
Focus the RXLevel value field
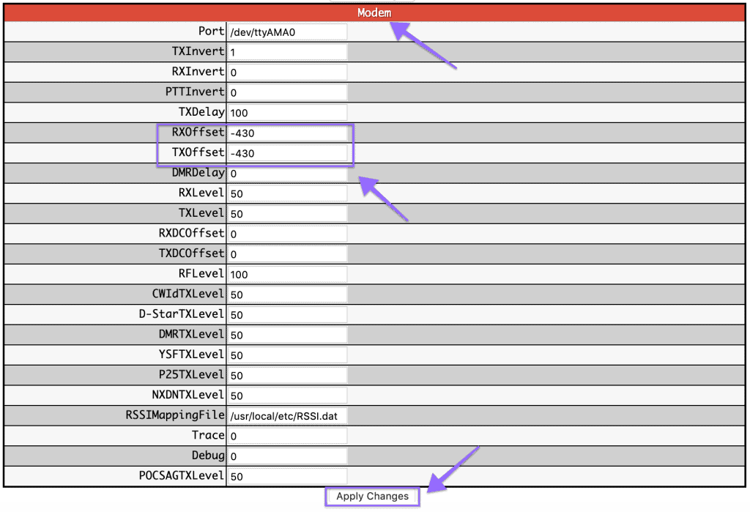pos(287,194)
